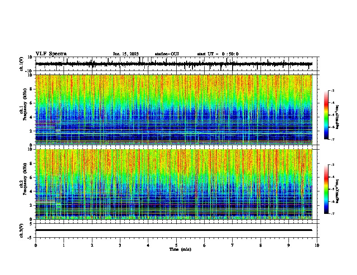The height and width of the screenshot is (275, 357).
Task: Click the ch.2 spectrogram panel
Action: point(174,184)
